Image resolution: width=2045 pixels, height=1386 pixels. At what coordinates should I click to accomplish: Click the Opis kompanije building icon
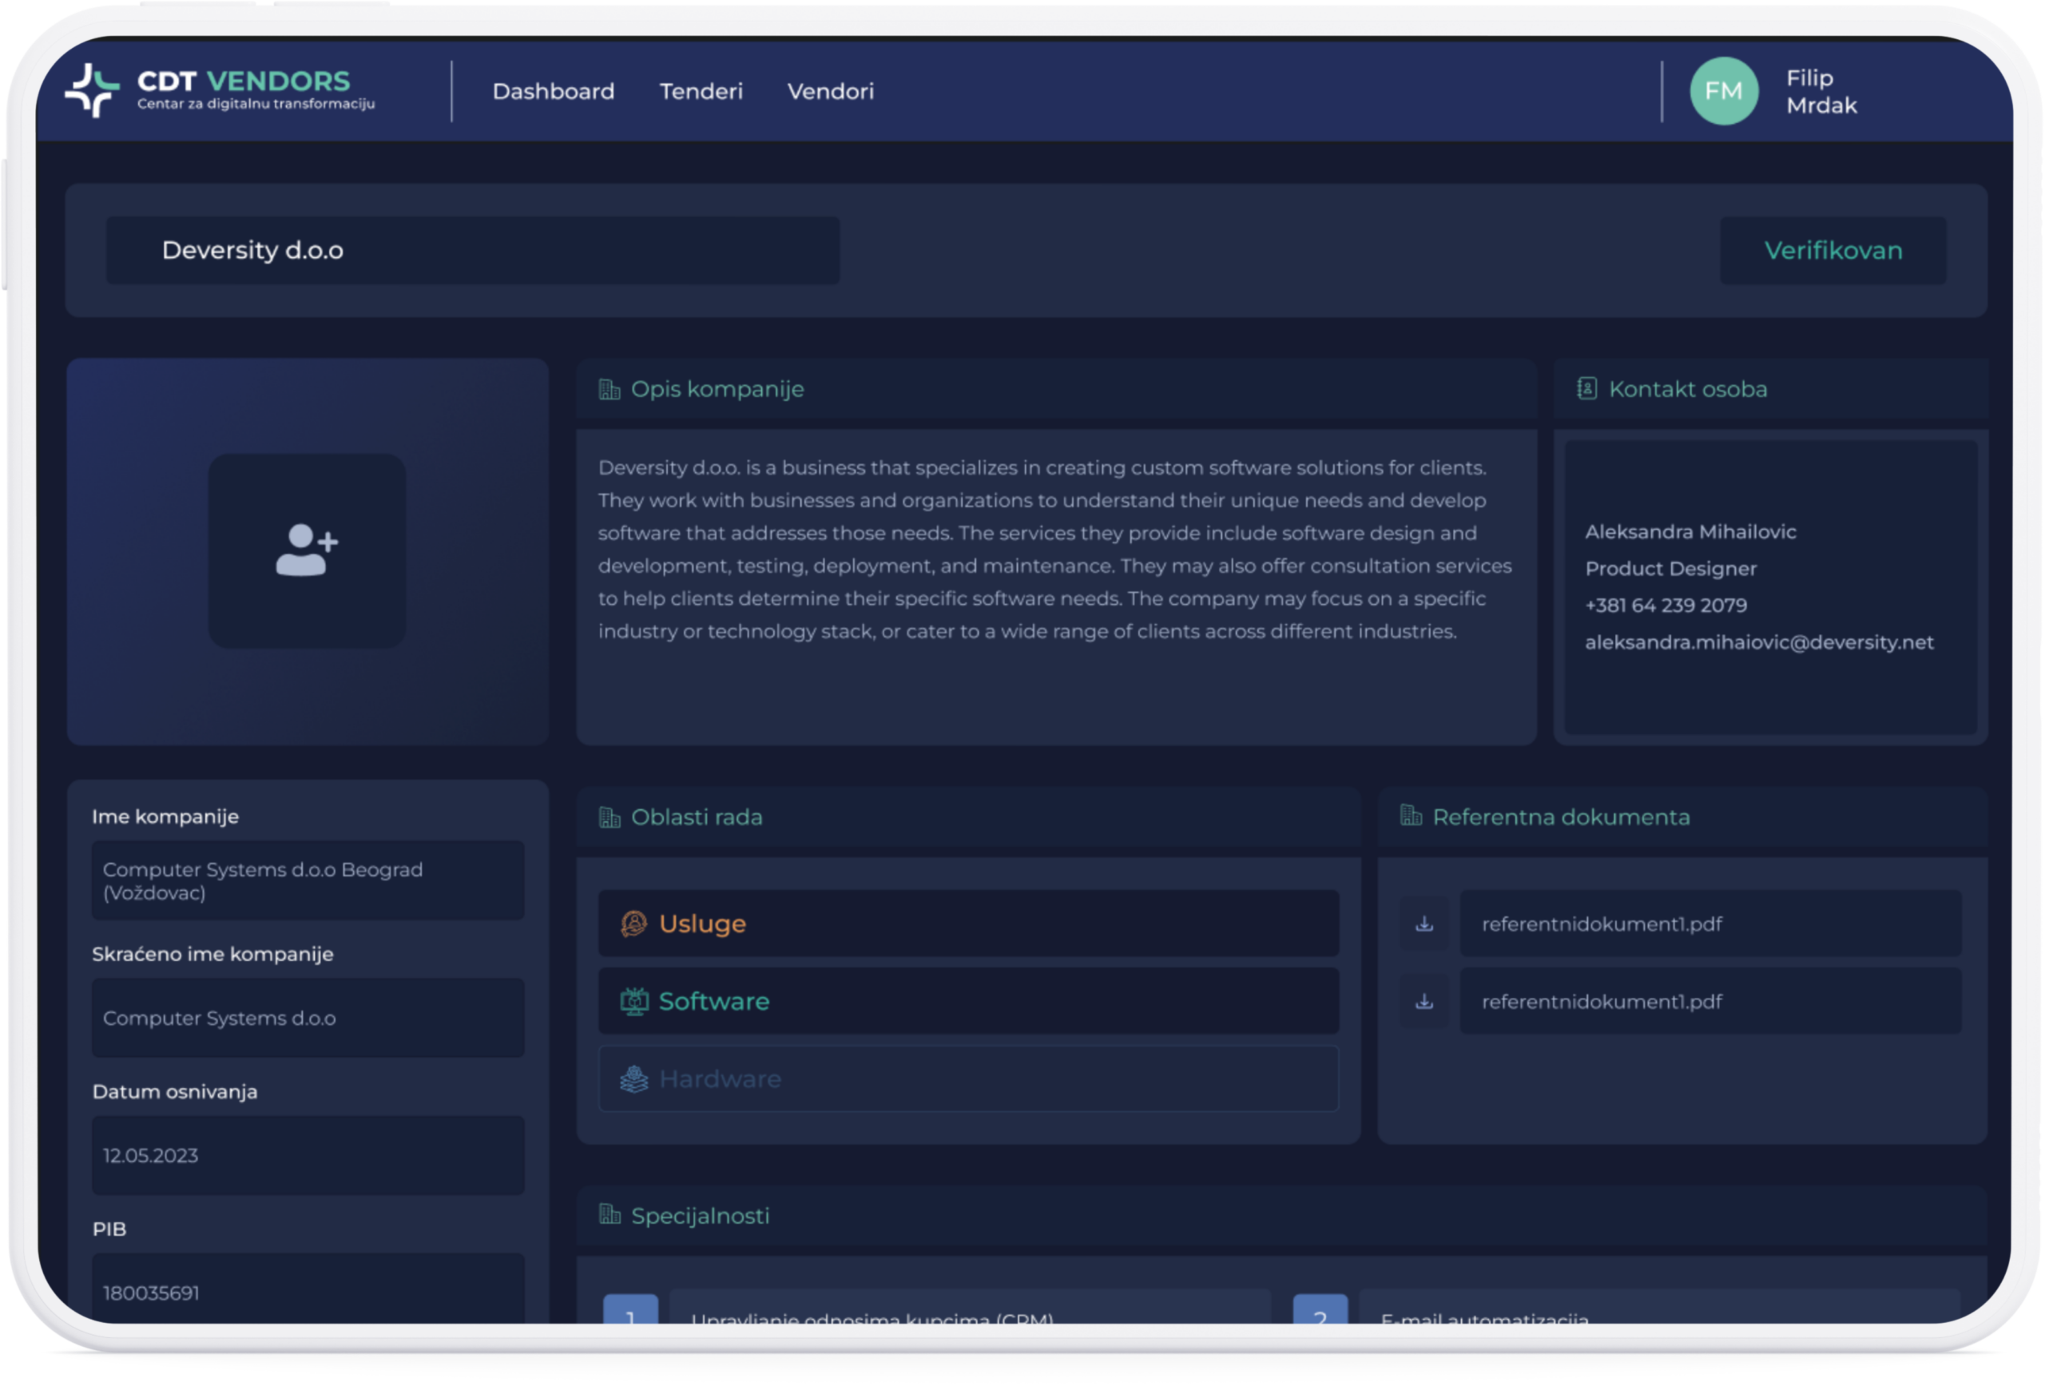609,389
